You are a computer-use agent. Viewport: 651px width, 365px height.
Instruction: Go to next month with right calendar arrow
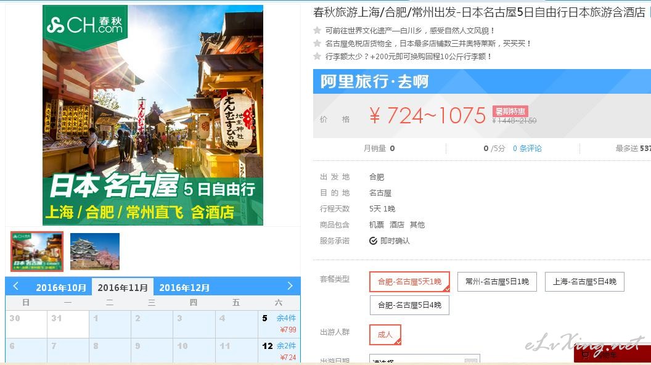point(290,285)
